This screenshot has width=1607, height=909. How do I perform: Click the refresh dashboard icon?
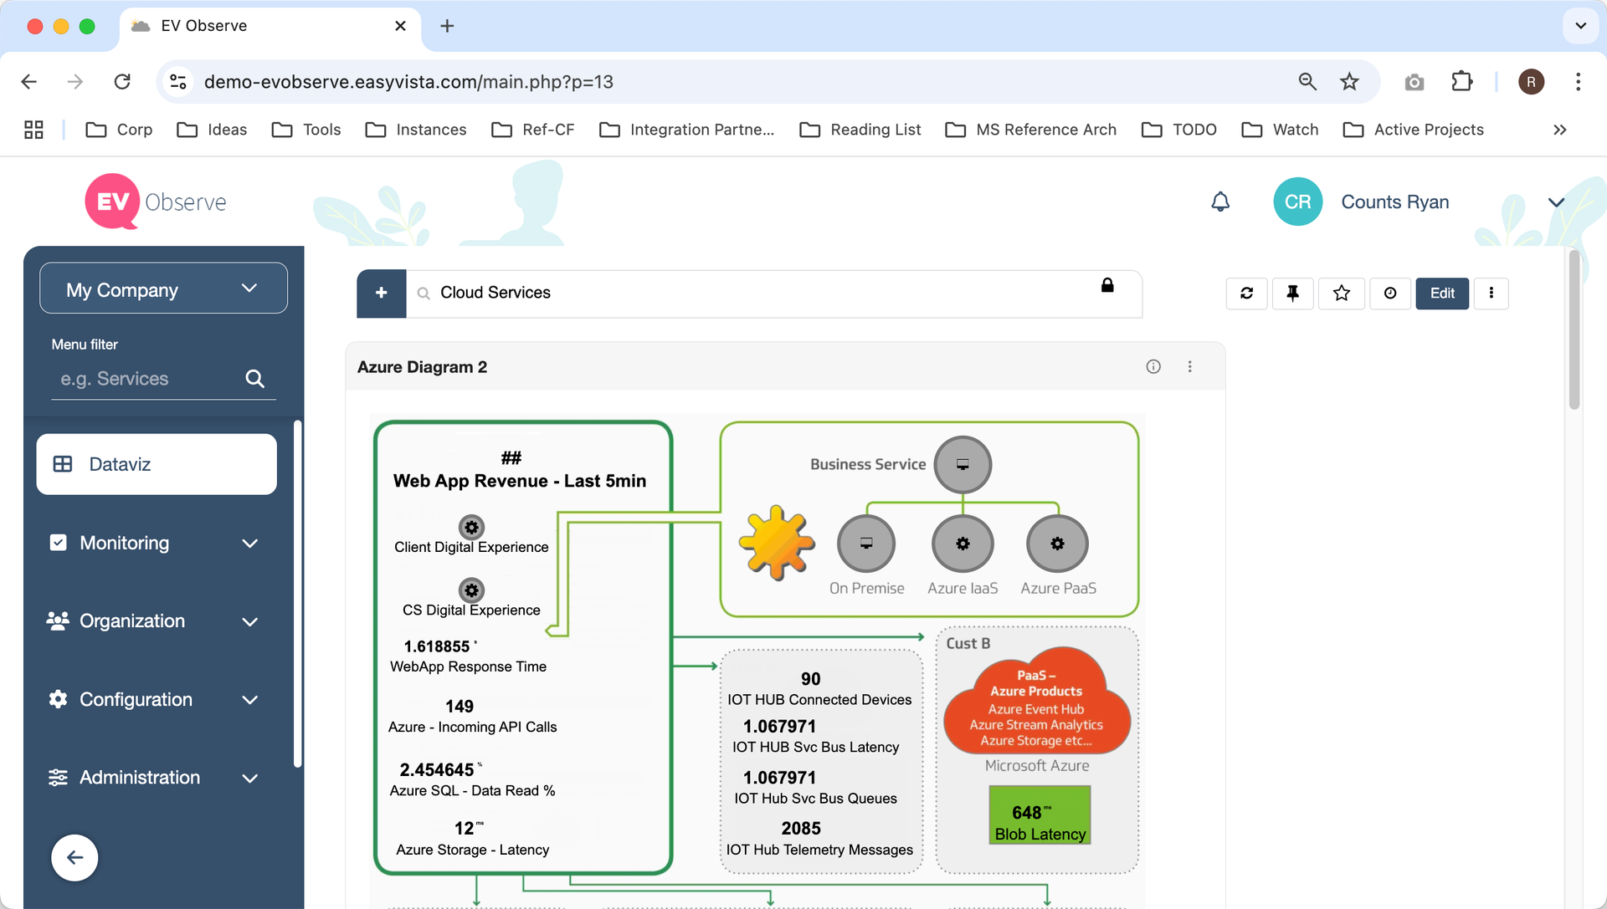1246,294
